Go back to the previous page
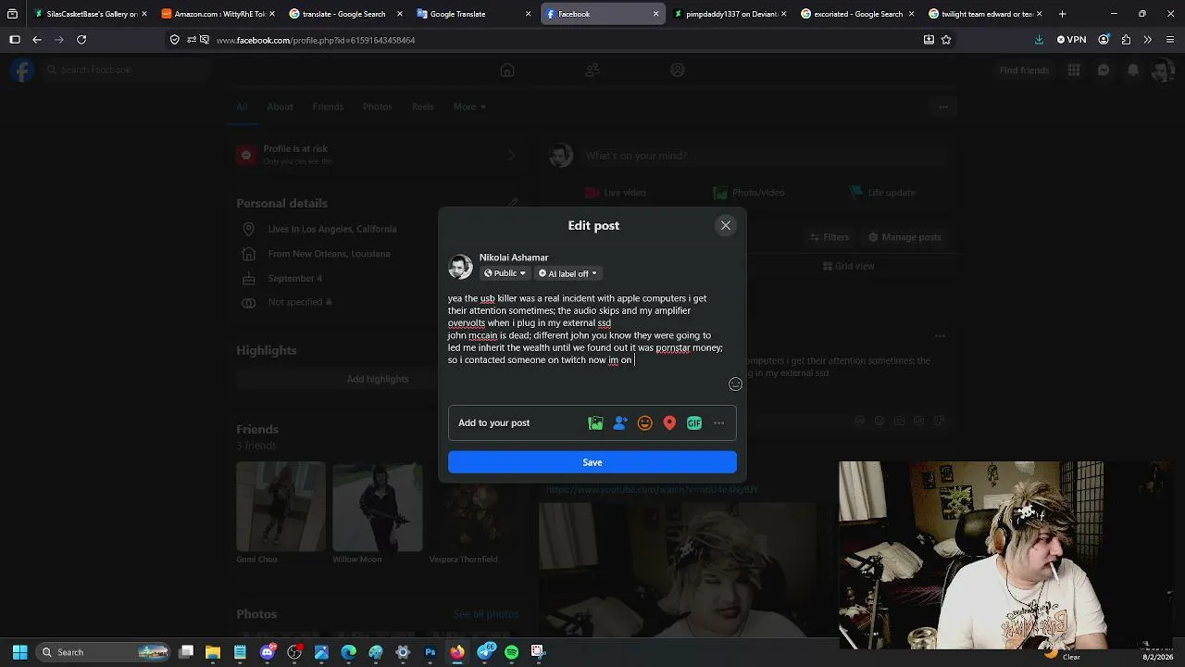The height and width of the screenshot is (667, 1185). coord(37,40)
